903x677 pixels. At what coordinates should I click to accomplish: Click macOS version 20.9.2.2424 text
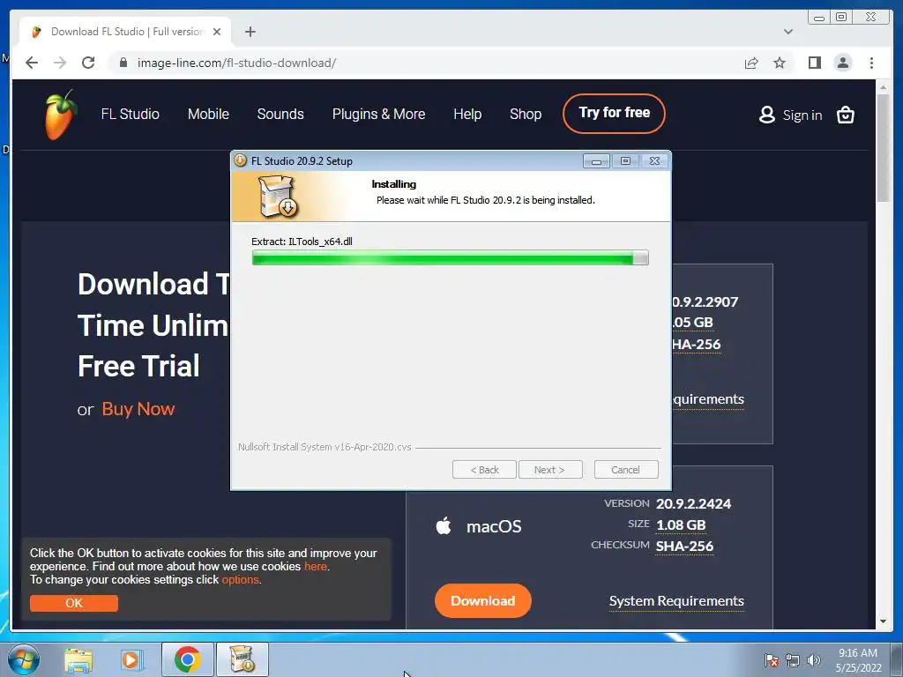tap(693, 503)
